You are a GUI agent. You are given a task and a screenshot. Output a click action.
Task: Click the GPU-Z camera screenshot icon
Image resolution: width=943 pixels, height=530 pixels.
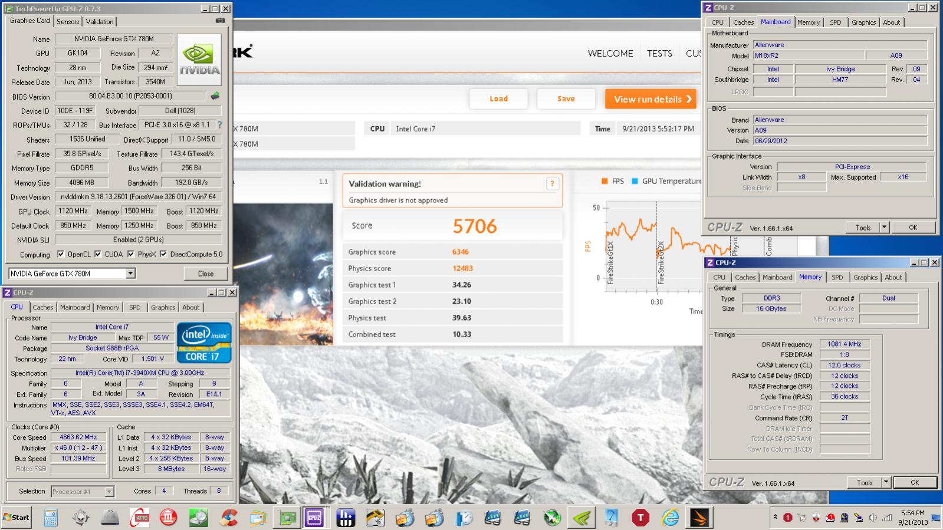[x=220, y=21]
